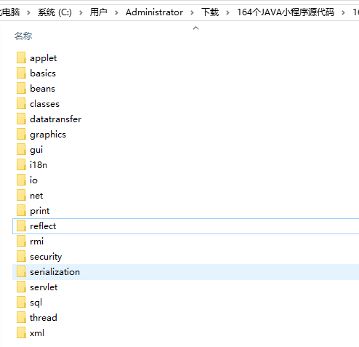Click the datatransfer folder icon

tap(21, 119)
